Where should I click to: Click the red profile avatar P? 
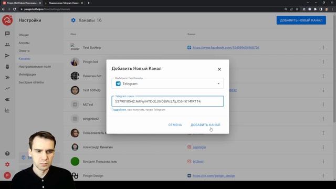7,175
